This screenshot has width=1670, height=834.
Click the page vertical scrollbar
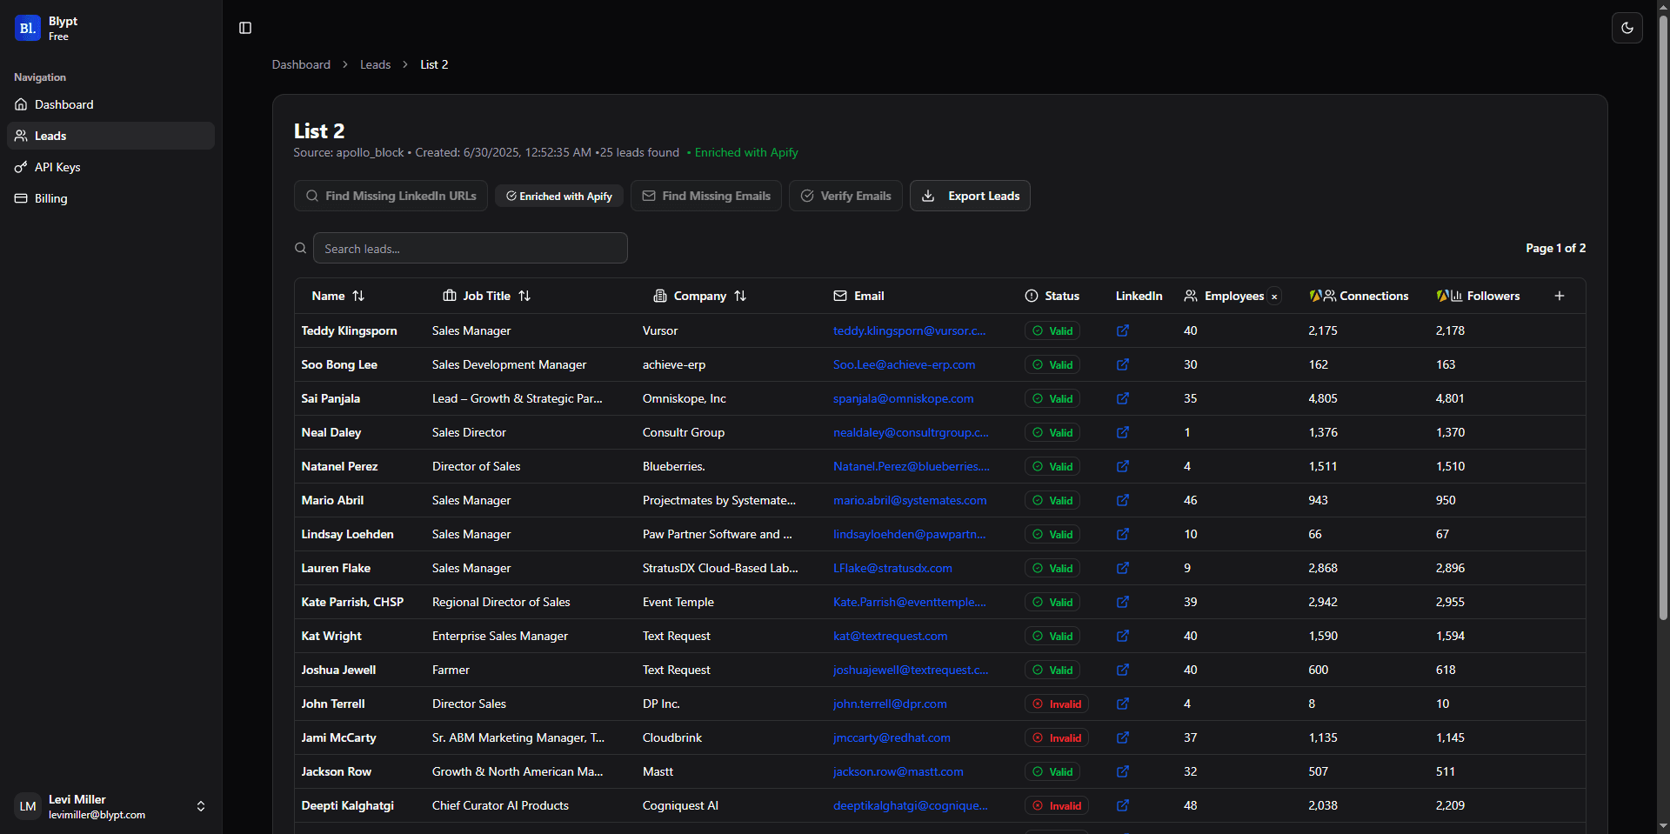[1663, 320]
